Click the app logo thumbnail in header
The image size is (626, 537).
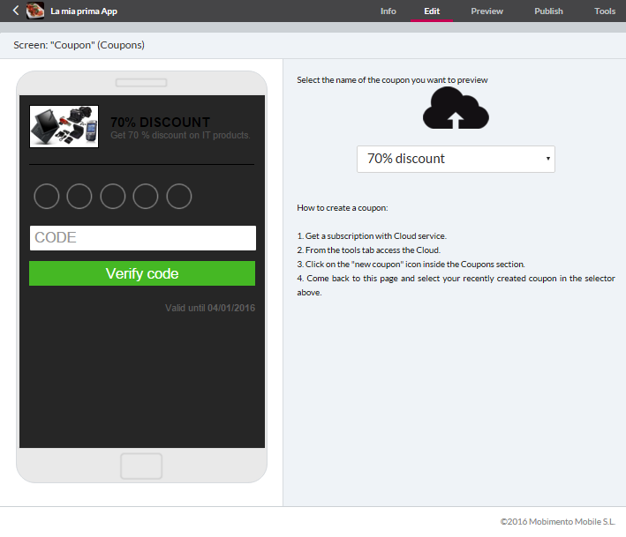[x=35, y=11]
